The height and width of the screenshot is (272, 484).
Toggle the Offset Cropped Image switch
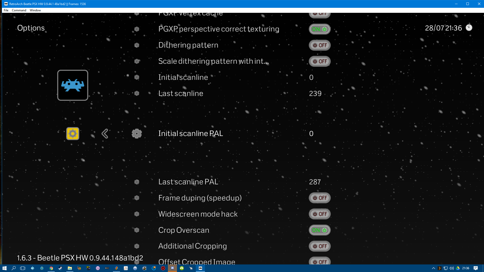(320, 261)
